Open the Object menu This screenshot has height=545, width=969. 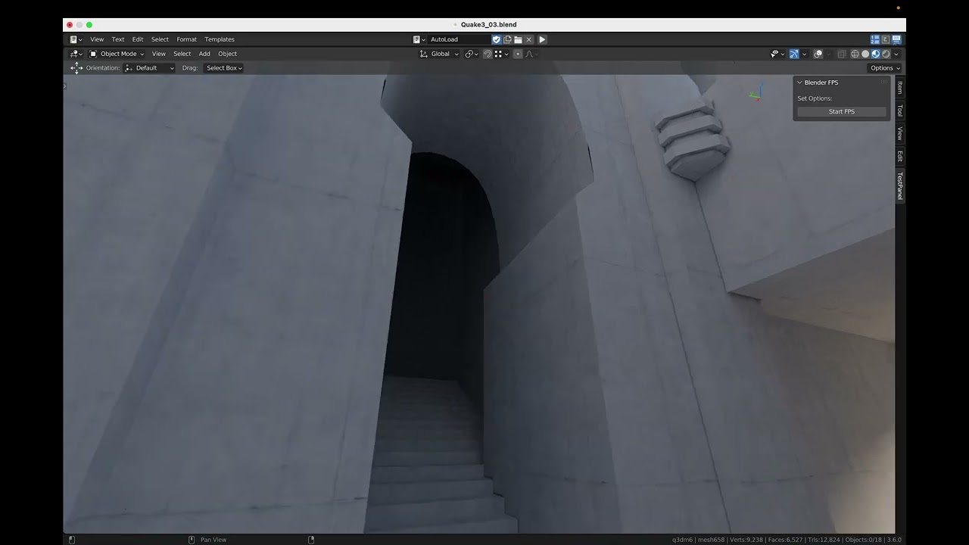pos(227,54)
